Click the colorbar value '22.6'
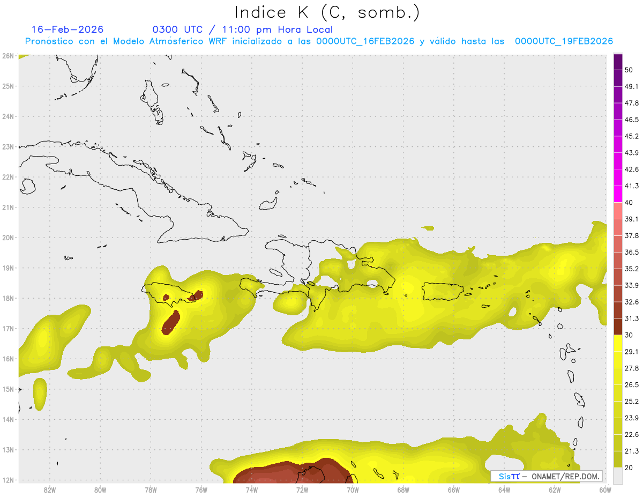 631,434
